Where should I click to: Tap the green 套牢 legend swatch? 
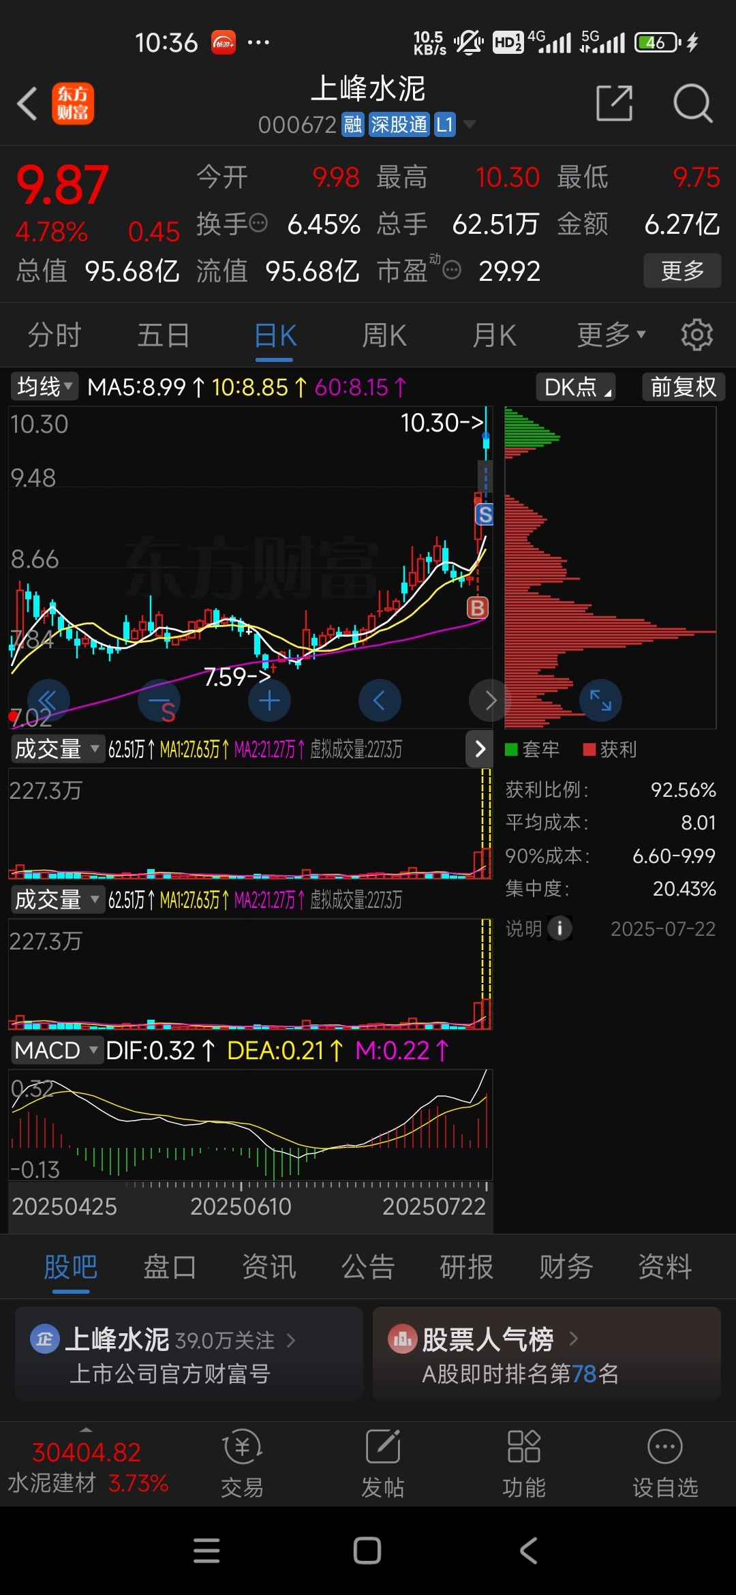[x=511, y=749]
